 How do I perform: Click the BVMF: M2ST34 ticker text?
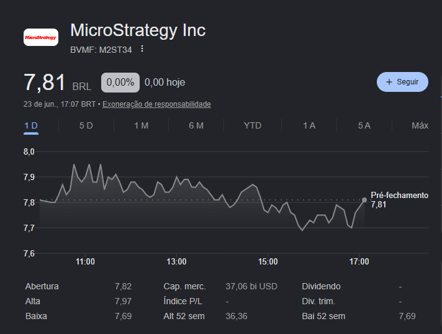pos(101,50)
